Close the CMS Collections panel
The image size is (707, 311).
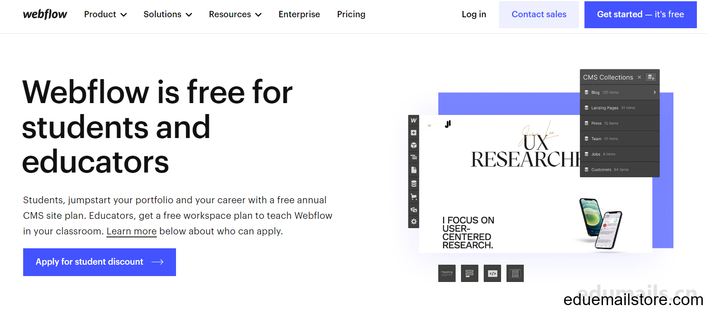[639, 77]
